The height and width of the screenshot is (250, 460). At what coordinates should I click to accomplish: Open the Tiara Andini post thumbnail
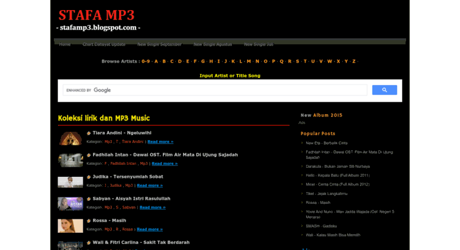tap(70, 138)
